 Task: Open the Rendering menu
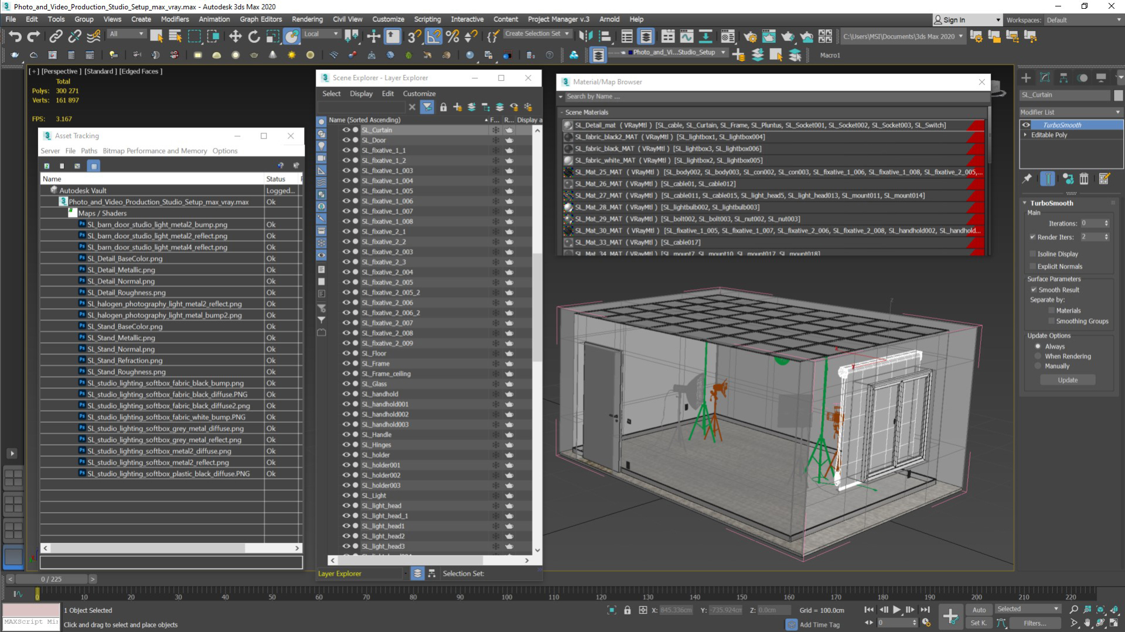[x=307, y=19]
